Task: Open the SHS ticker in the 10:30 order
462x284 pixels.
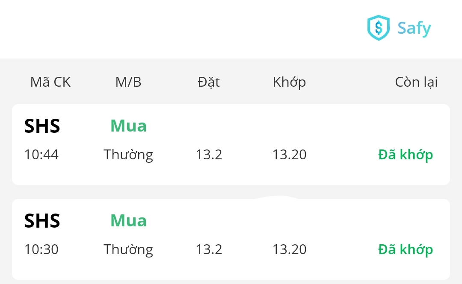Action: point(42,221)
